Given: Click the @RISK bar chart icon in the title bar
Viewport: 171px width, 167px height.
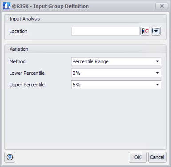Looking at the screenshot, I should 7,6.
